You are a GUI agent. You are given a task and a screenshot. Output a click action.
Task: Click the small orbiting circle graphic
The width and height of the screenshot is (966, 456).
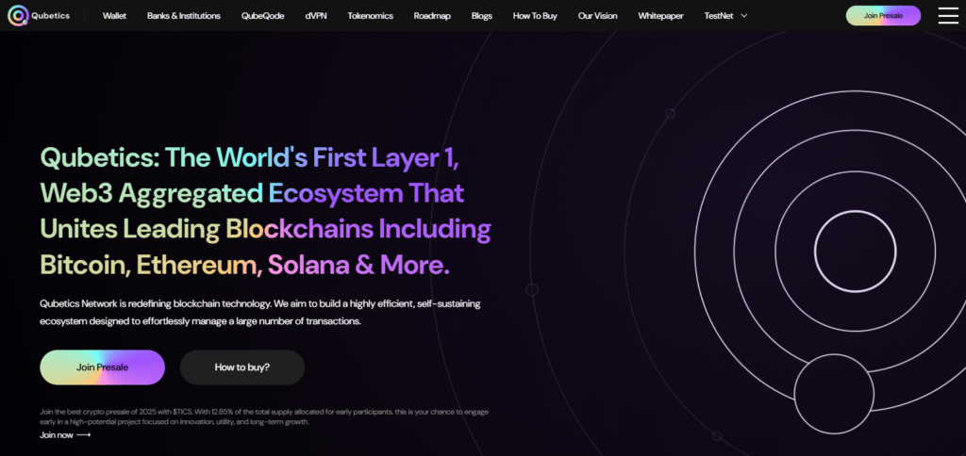click(x=834, y=394)
